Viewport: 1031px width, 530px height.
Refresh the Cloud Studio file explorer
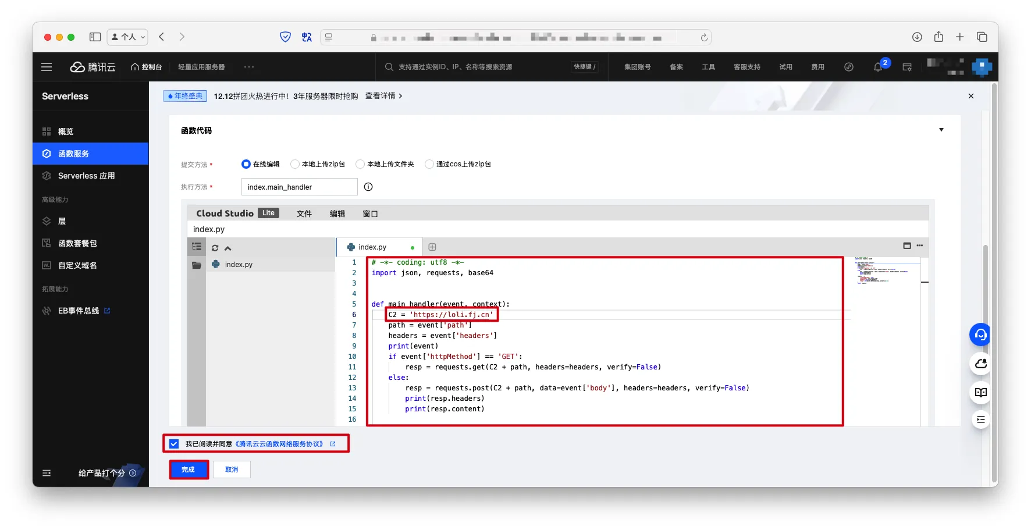215,248
